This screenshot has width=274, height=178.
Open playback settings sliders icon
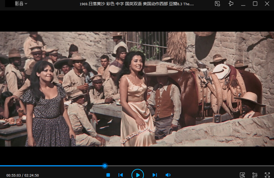(255, 175)
